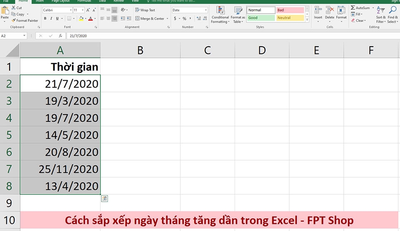This screenshot has width=400, height=231.
Task: Click the AutoSum sigma button
Action: point(360,8)
